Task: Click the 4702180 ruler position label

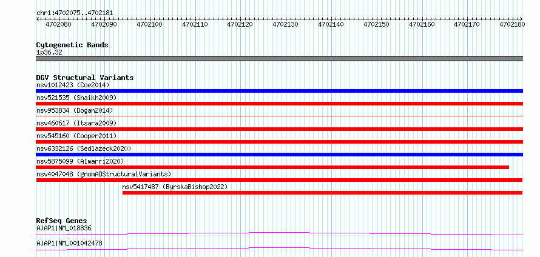Action: (513, 24)
